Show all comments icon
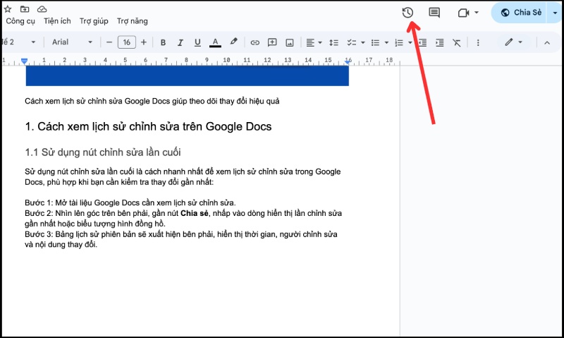Screen dimensions: 564x338 [434, 13]
